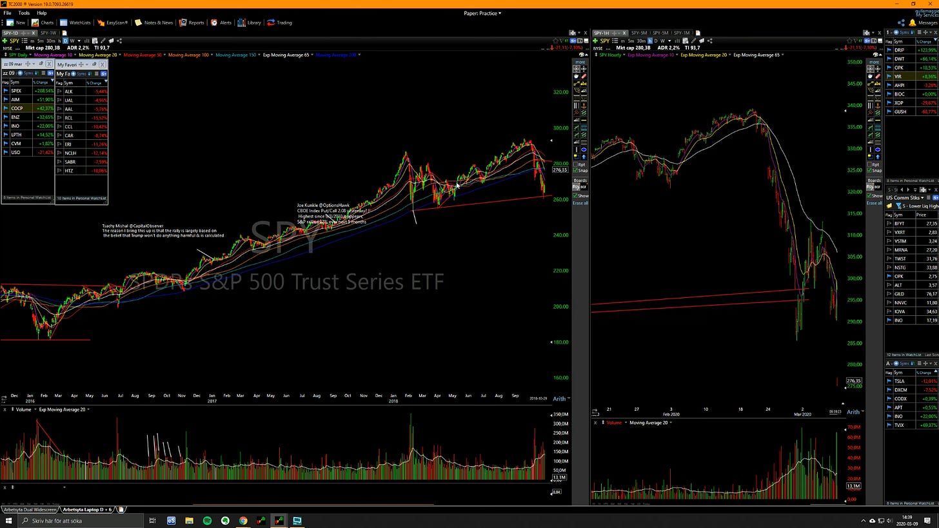Open the File menu
The image size is (939, 528).
click(7, 13)
